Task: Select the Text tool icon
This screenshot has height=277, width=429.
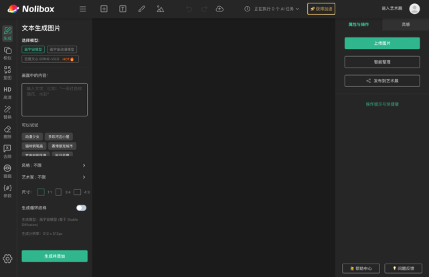Action: 122,9
